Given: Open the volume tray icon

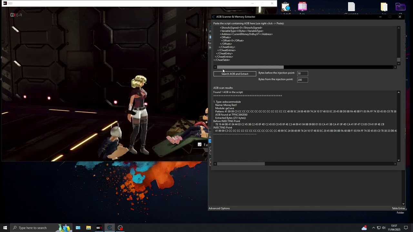Looking at the screenshot, I should click(x=384, y=228).
